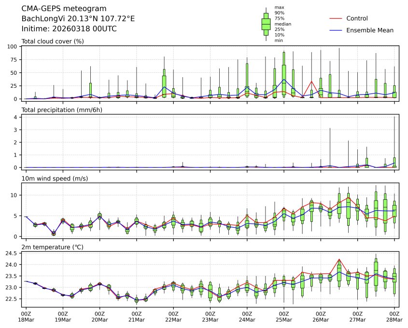
Task: Click the Initime 20260318 00UTC text
Action: coord(69,29)
